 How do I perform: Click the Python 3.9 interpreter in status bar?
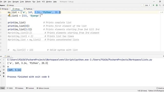pos(156,91)
